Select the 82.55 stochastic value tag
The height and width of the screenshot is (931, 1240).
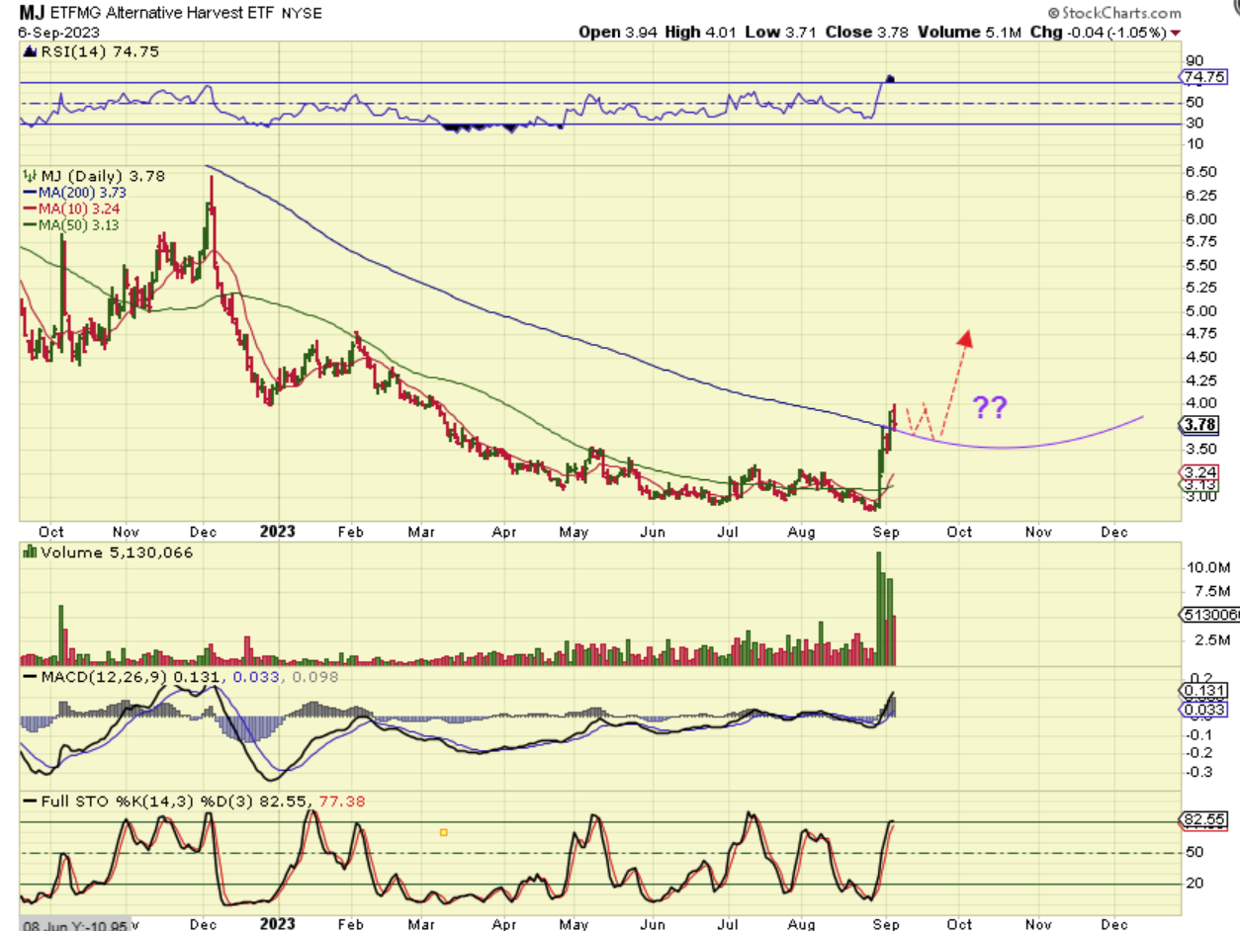1203,819
